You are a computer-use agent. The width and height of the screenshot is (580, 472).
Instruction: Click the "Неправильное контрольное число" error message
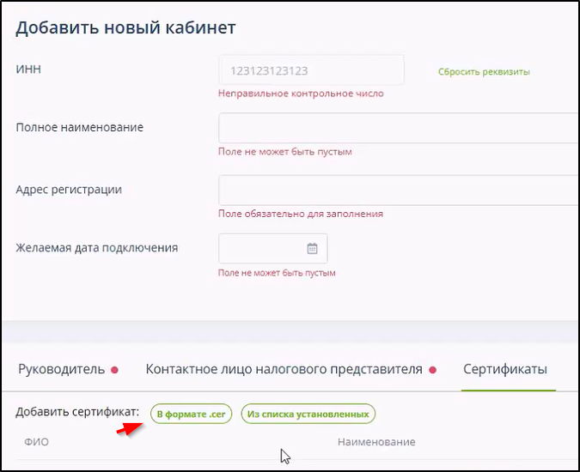click(x=300, y=93)
